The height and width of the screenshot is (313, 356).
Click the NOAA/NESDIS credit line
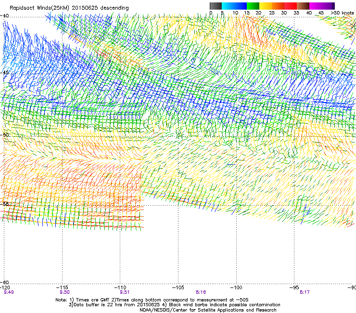[208, 310]
